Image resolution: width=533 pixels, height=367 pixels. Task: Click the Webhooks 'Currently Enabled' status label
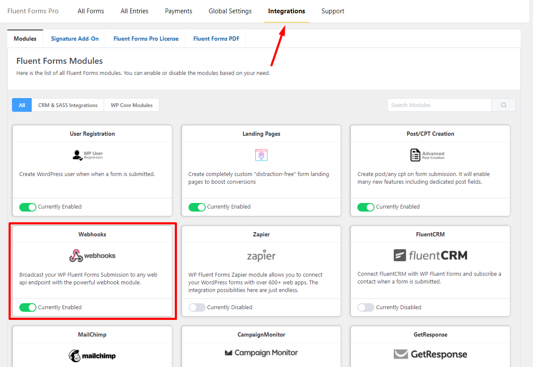60,307
